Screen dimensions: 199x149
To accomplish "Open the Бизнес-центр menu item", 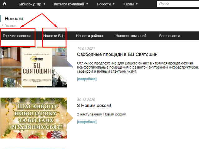I will coord(30,4).
